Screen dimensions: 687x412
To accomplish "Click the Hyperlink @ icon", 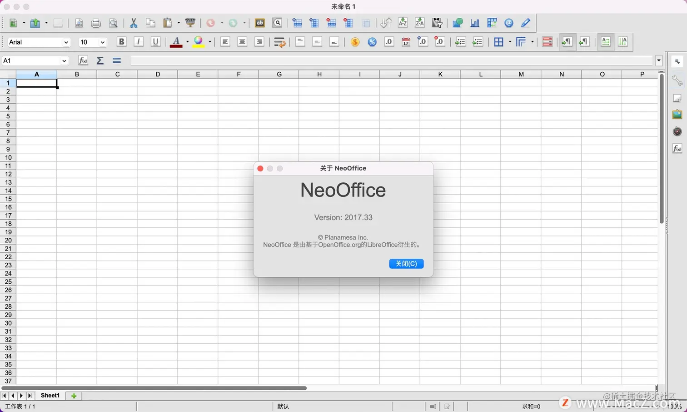I will pos(509,23).
